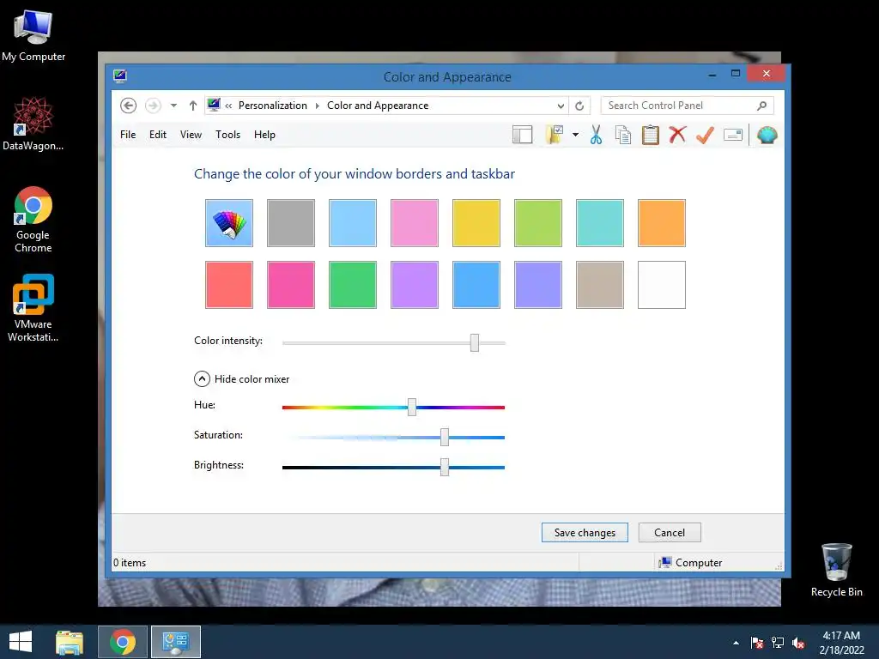Open the File menu
The width and height of the screenshot is (879, 659).
(x=128, y=135)
